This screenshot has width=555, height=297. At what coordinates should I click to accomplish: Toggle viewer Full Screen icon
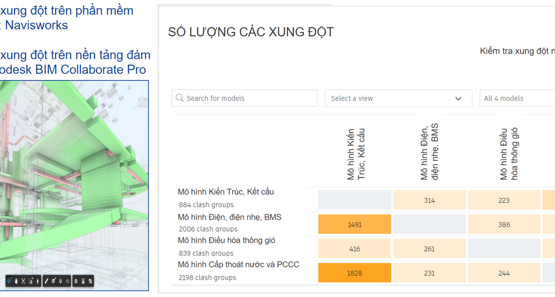(x=90, y=281)
